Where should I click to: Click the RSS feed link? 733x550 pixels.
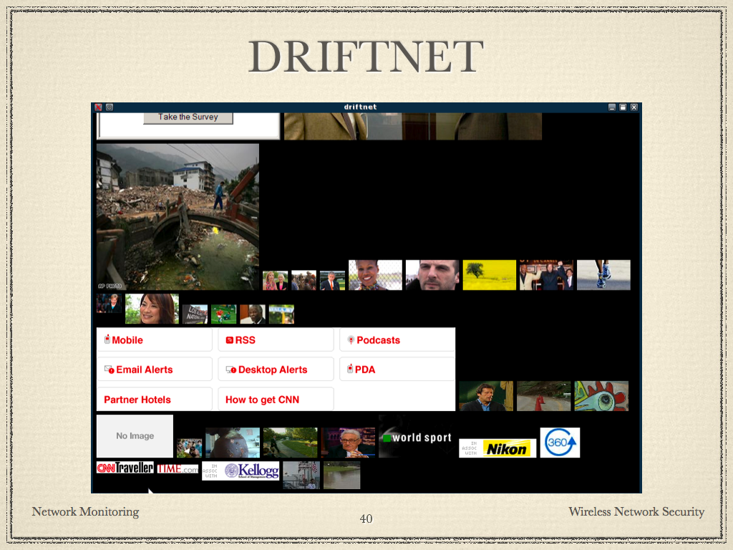click(245, 340)
